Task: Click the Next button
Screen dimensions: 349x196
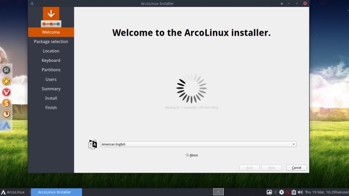Action: pos(271,168)
